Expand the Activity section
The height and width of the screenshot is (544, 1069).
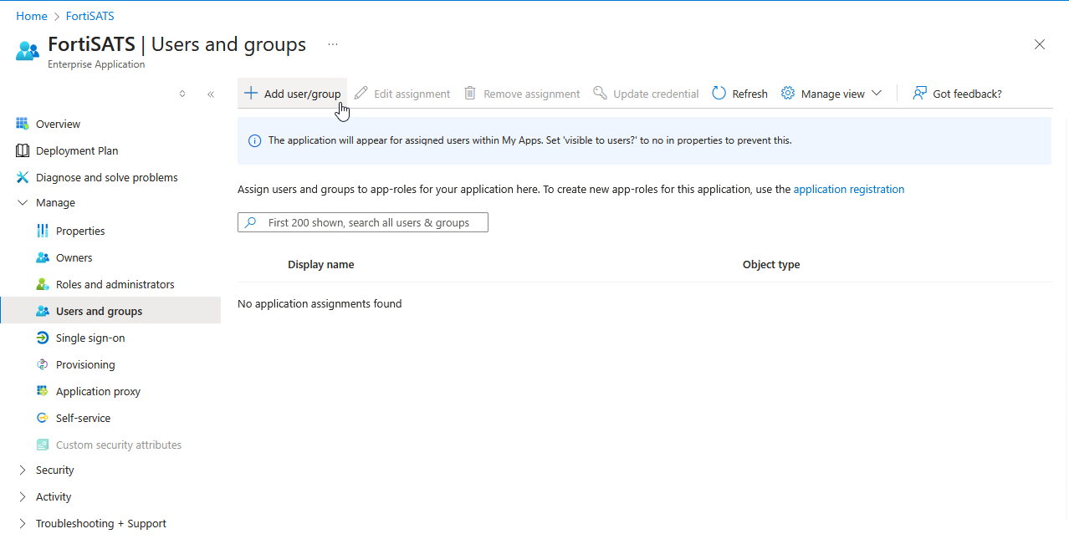point(23,496)
